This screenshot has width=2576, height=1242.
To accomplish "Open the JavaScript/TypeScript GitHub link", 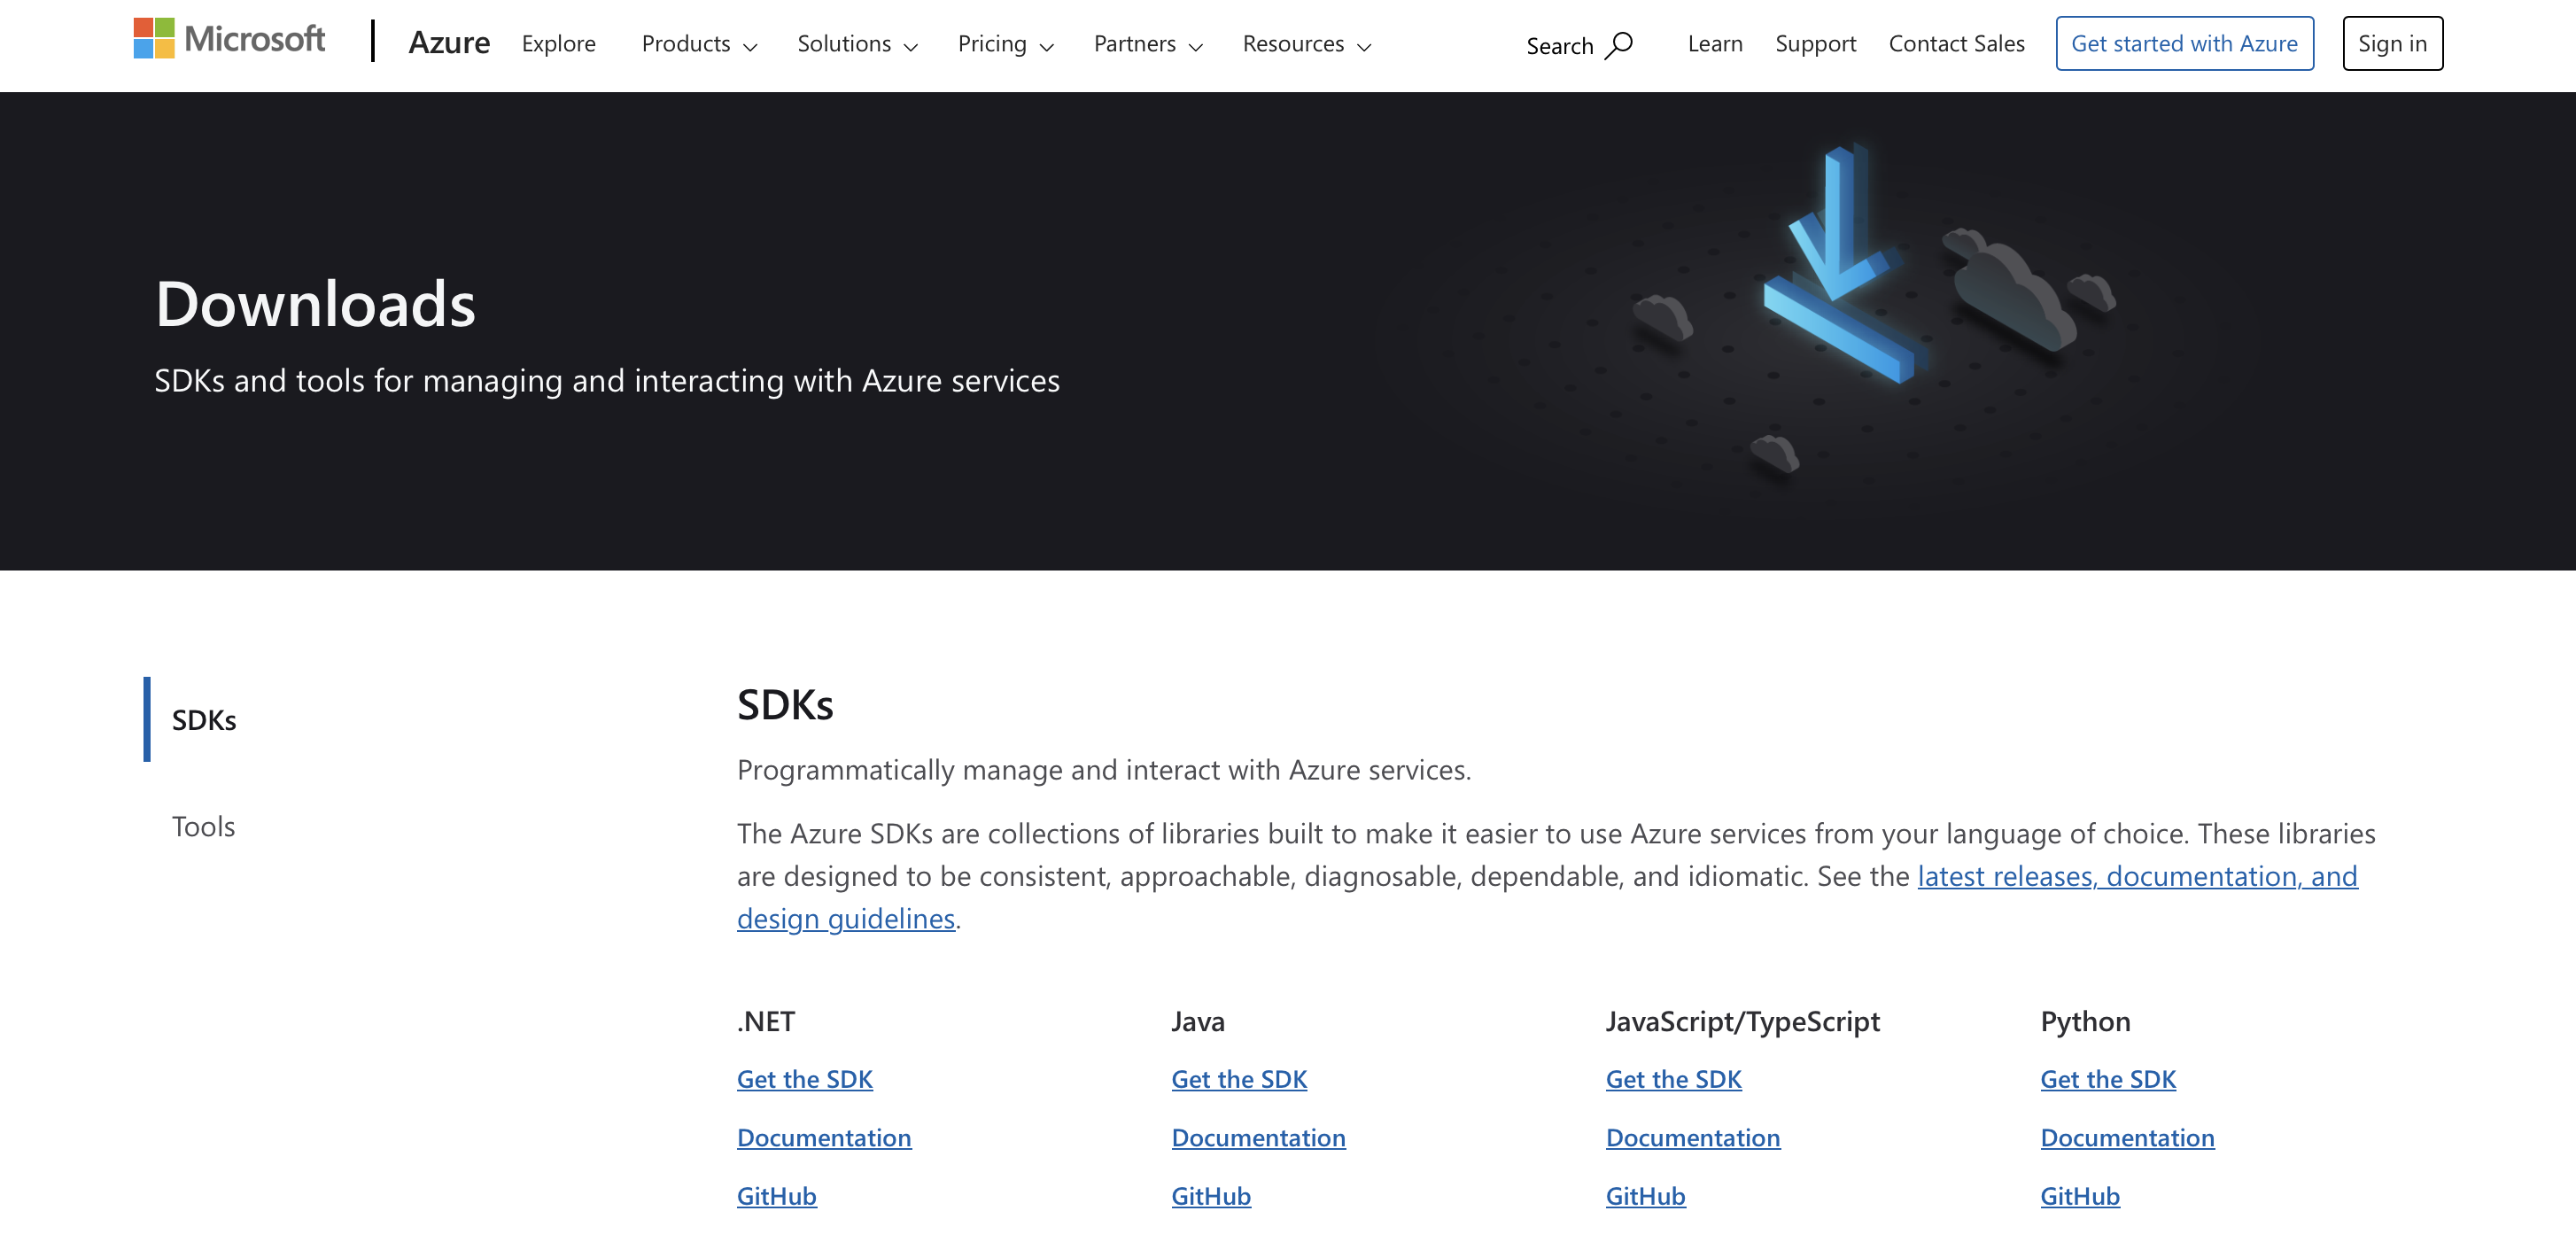I will pos(1645,1195).
